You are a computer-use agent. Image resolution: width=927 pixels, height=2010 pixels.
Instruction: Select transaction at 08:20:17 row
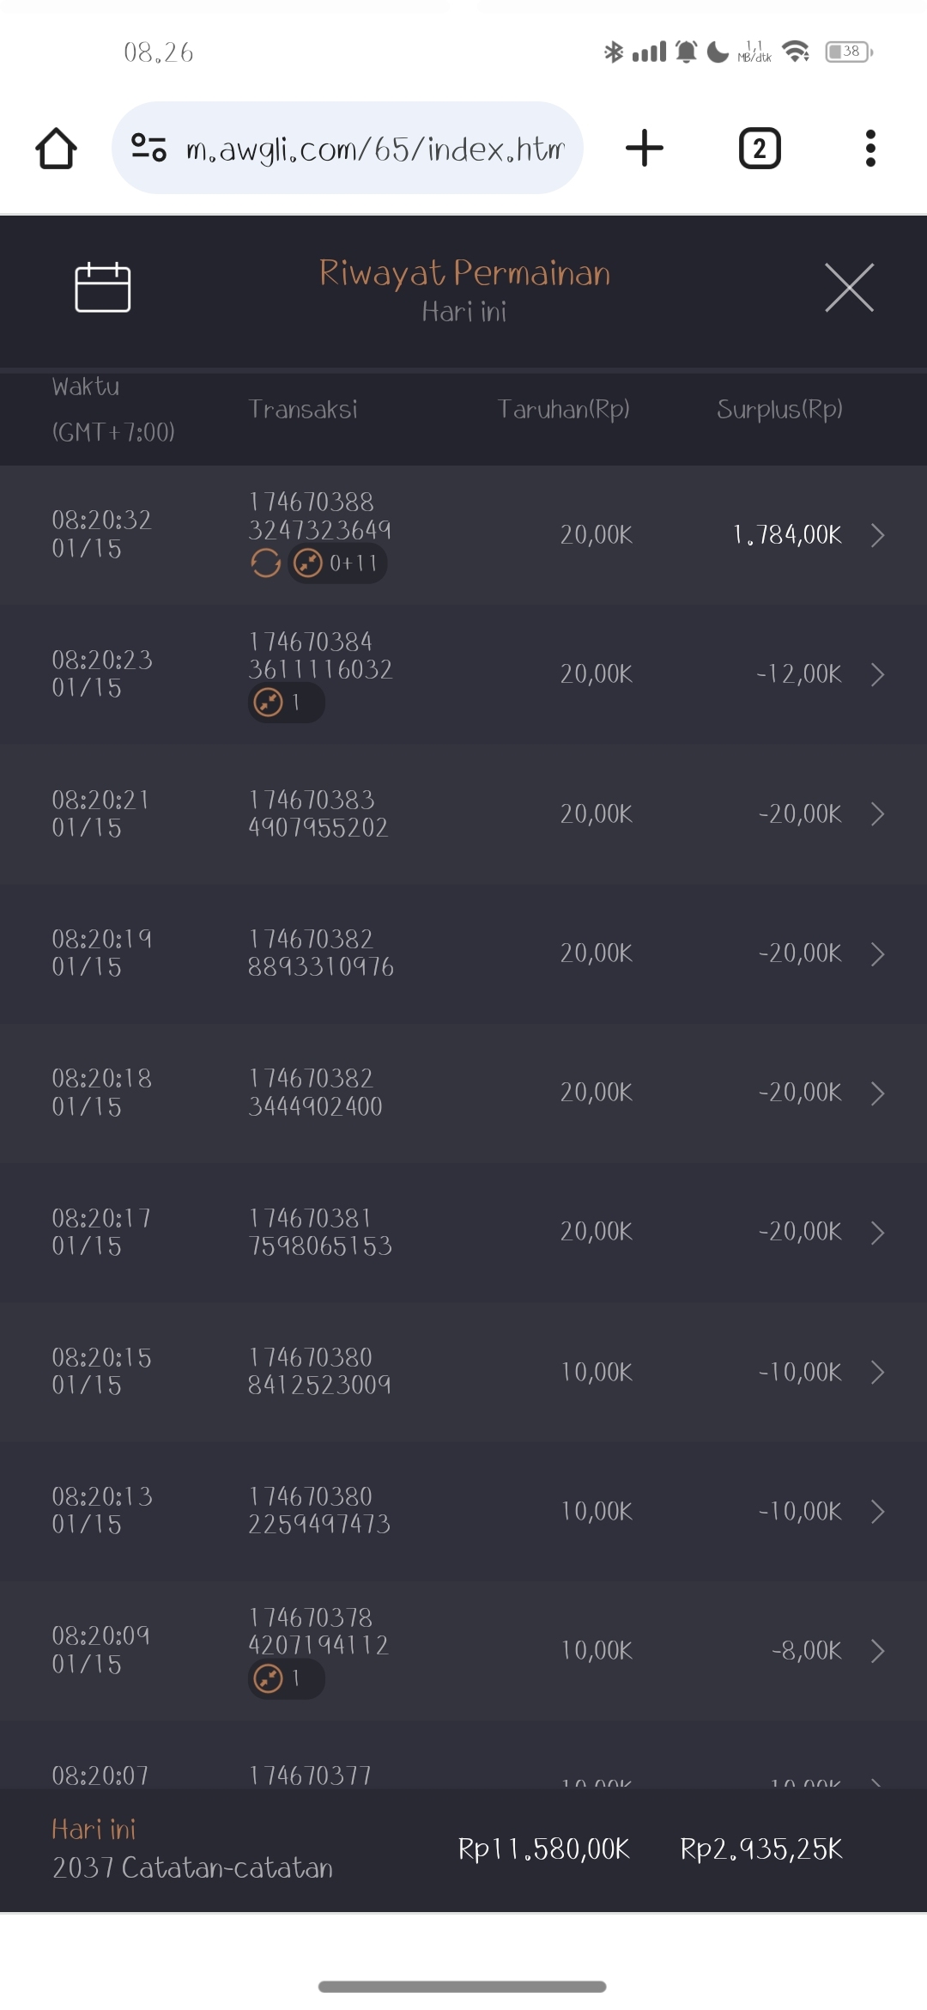click(x=463, y=1233)
